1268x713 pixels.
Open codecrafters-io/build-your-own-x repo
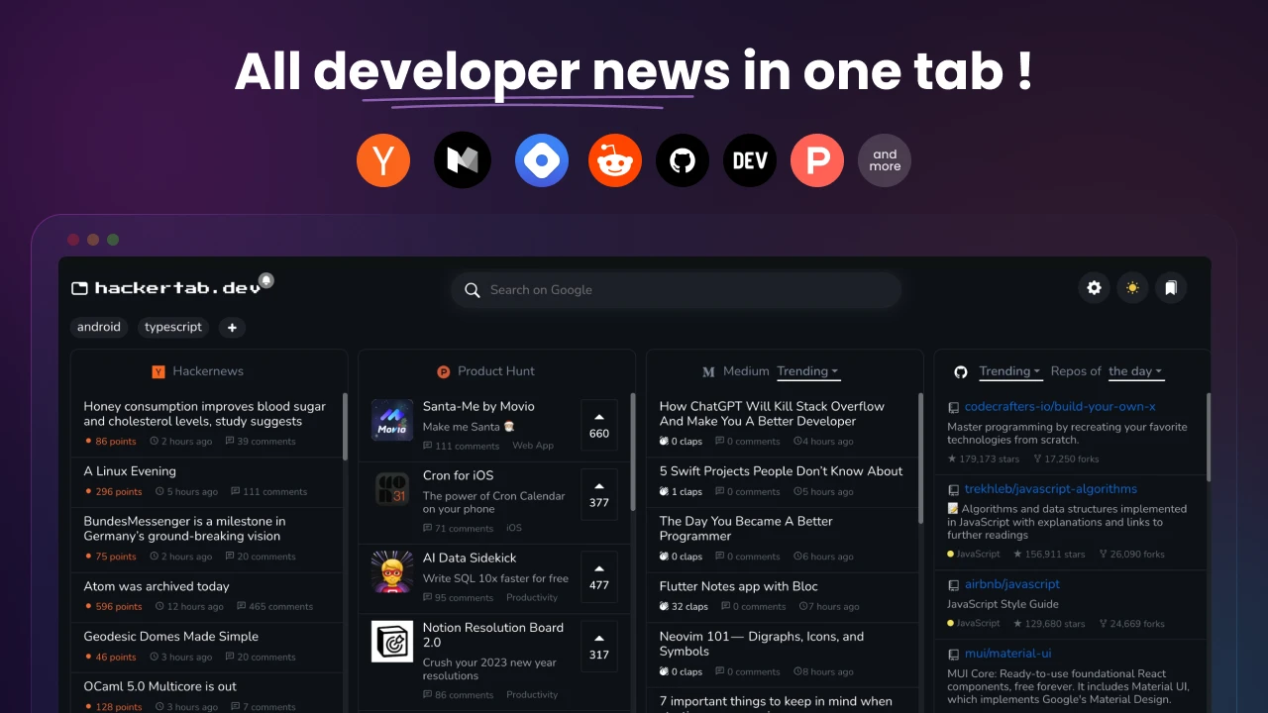1060,407
